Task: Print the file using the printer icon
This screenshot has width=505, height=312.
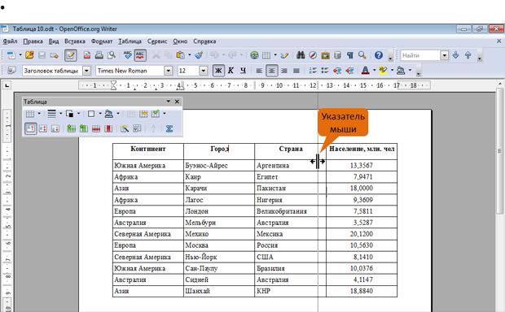Action: tap(99, 55)
